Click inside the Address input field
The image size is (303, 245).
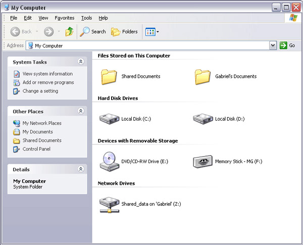(x=151, y=45)
